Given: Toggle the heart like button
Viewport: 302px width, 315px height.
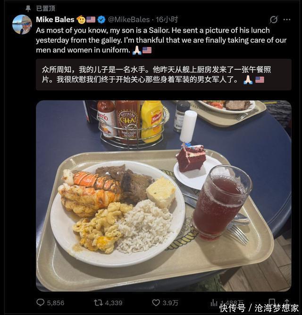Looking at the screenshot, I should click(156, 302).
